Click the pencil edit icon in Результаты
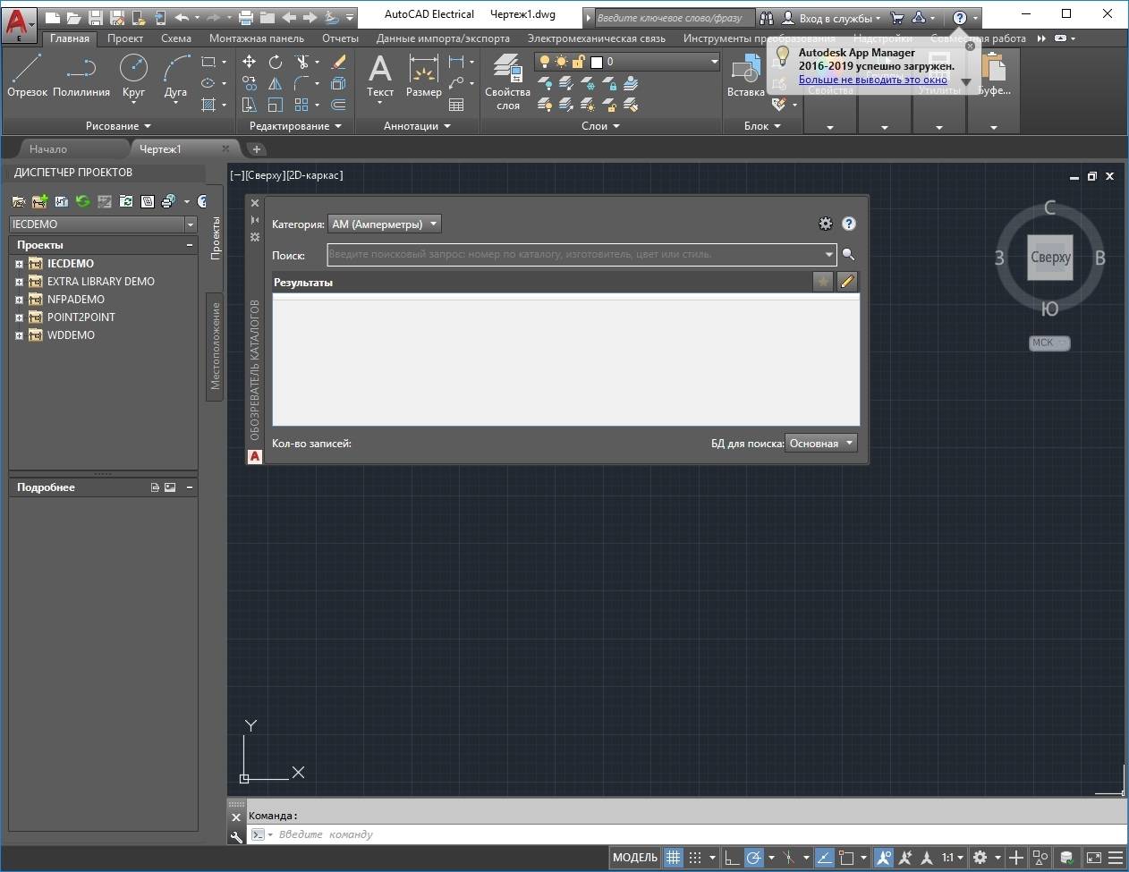 pyautogui.click(x=847, y=282)
